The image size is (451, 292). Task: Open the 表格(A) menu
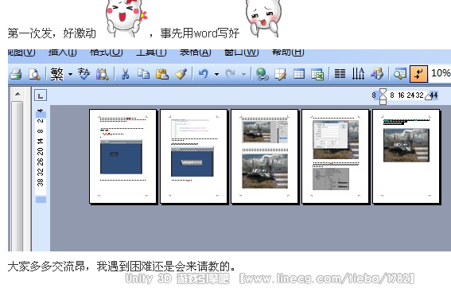pos(195,53)
